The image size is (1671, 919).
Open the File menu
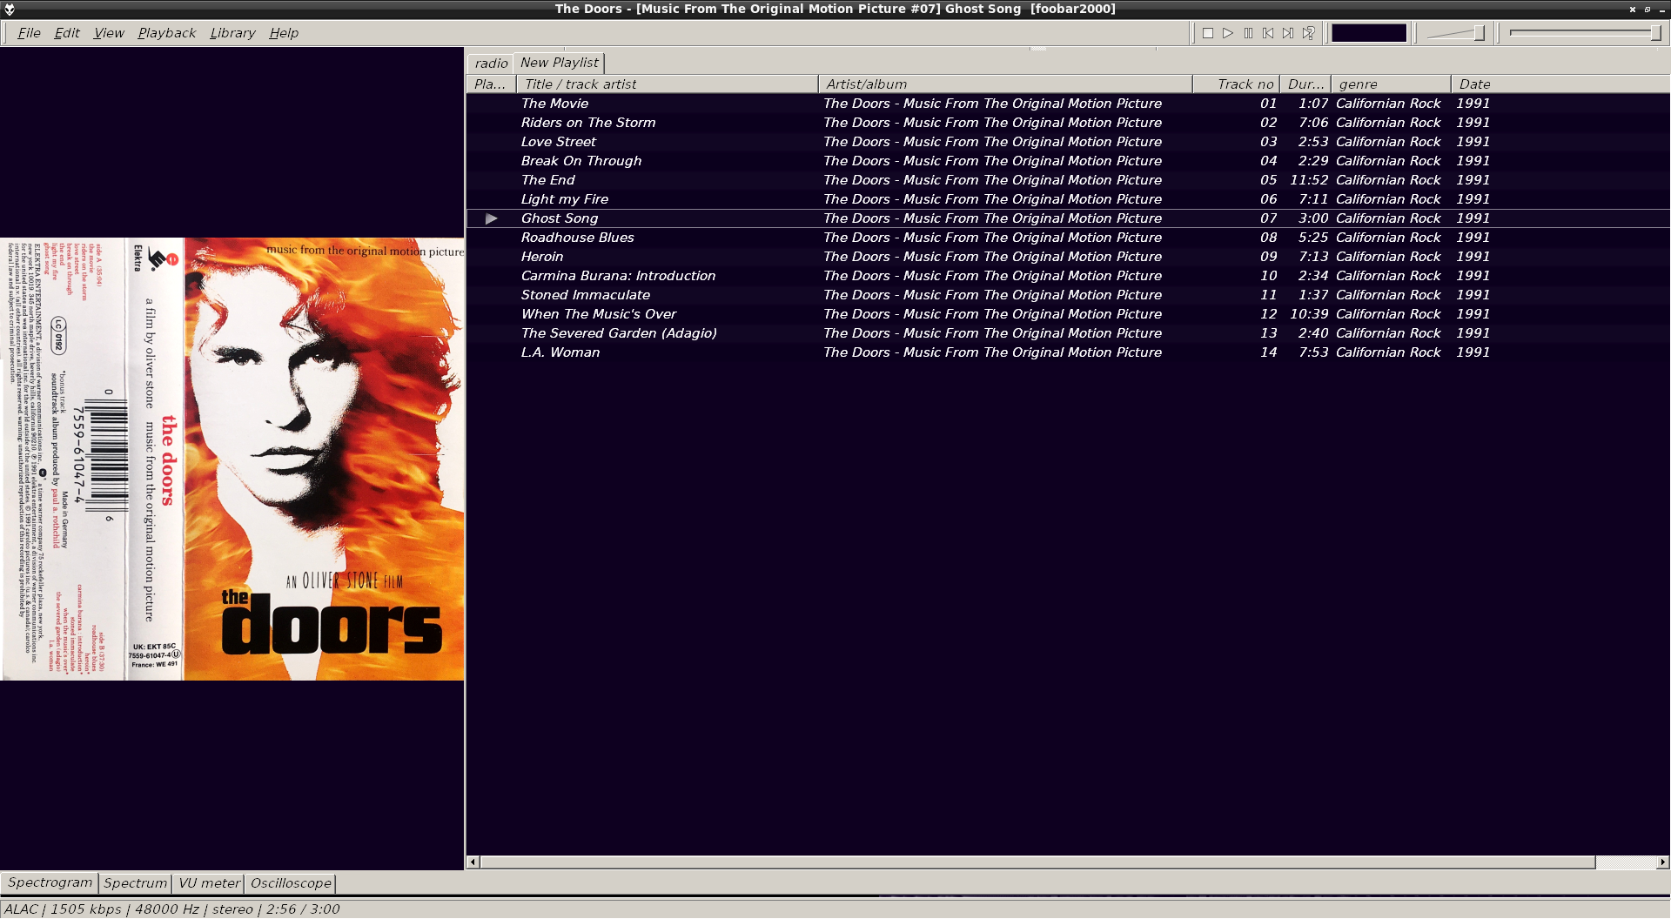[x=29, y=33]
